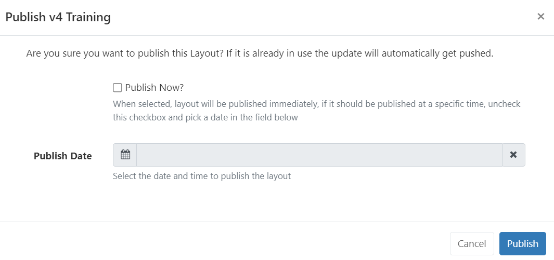
Task: Open the date picker from the calendar addon
Action: [x=125, y=155]
